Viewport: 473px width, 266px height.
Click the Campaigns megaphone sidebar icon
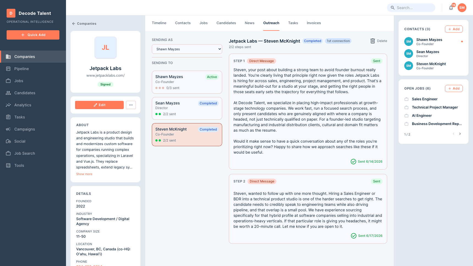pyautogui.click(x=8, y=129)
